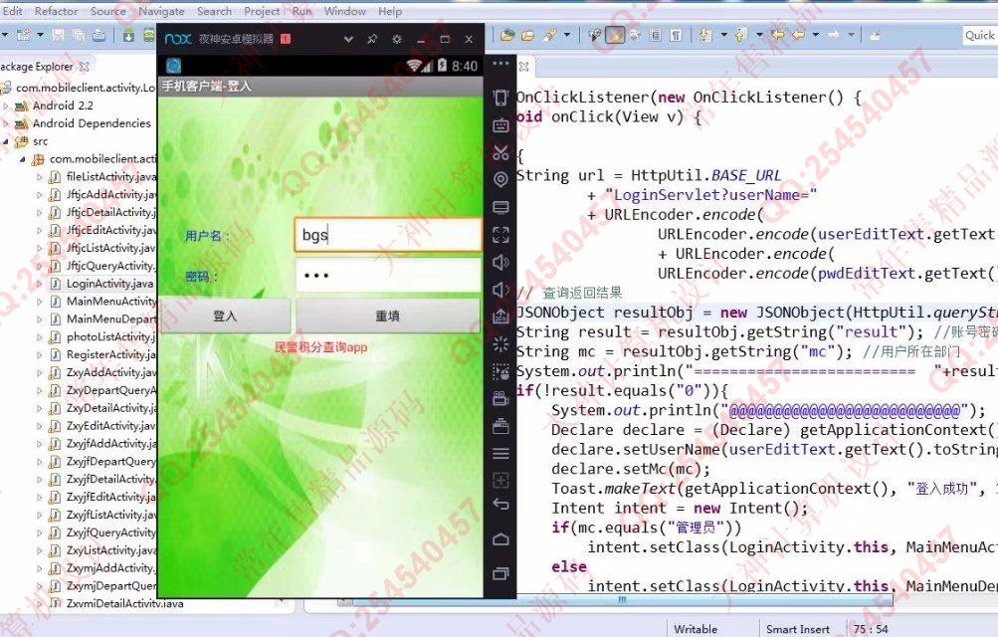Select fileListActivity.java in Package Explorer

tap(110, 177)
